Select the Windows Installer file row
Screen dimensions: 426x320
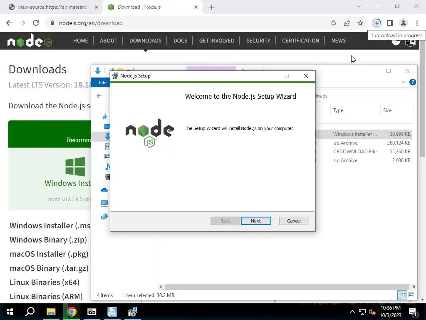[364, 134]
